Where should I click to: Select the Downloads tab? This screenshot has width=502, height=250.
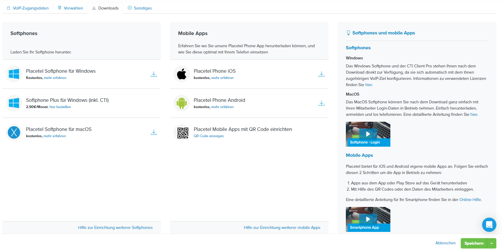105,8
